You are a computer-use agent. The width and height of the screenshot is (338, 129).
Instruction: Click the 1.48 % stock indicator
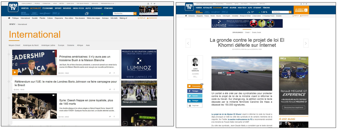pyautogui.click(x=263, y=12)
